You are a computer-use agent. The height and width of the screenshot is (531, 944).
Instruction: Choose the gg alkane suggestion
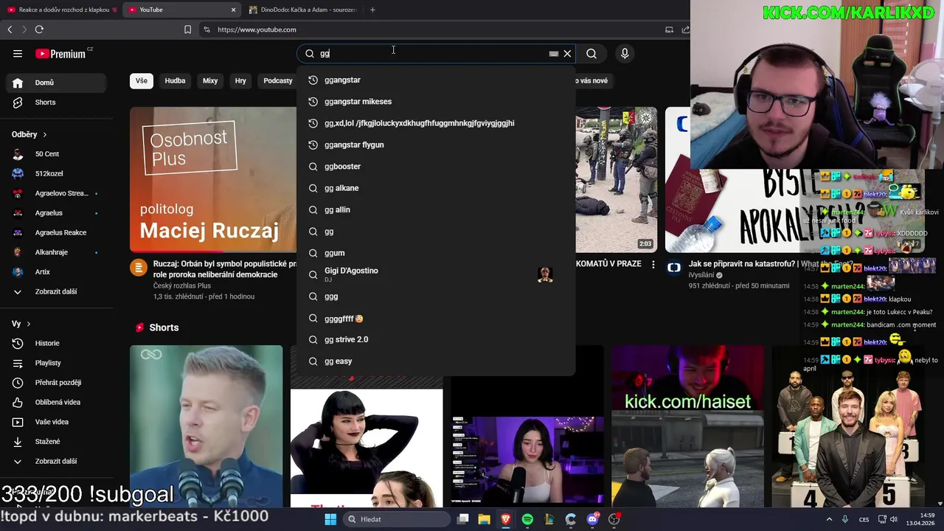(x=436, y=188)
